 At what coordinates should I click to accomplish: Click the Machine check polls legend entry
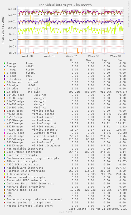22,190
